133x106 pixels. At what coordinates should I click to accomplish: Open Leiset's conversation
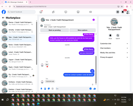(18, 53)
